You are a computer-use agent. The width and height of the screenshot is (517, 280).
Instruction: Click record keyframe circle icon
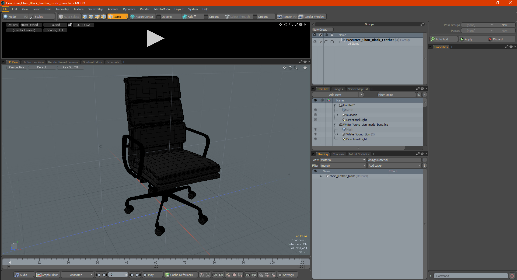coord(234,275)
